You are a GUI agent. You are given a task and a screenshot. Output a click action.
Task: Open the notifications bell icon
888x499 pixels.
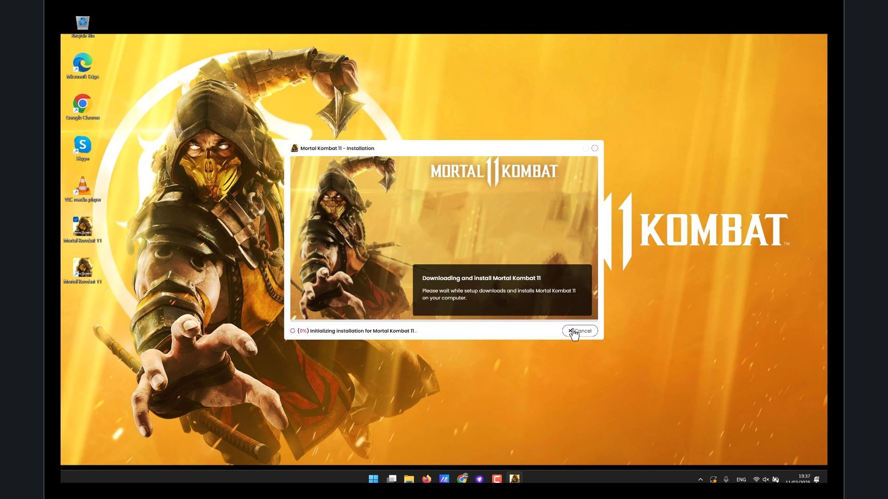coord(817,480)
